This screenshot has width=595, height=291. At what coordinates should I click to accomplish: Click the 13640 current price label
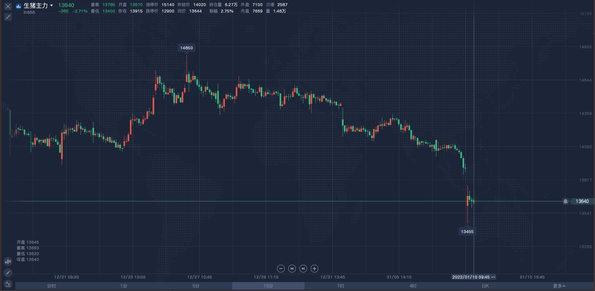(x=582, y=201)
